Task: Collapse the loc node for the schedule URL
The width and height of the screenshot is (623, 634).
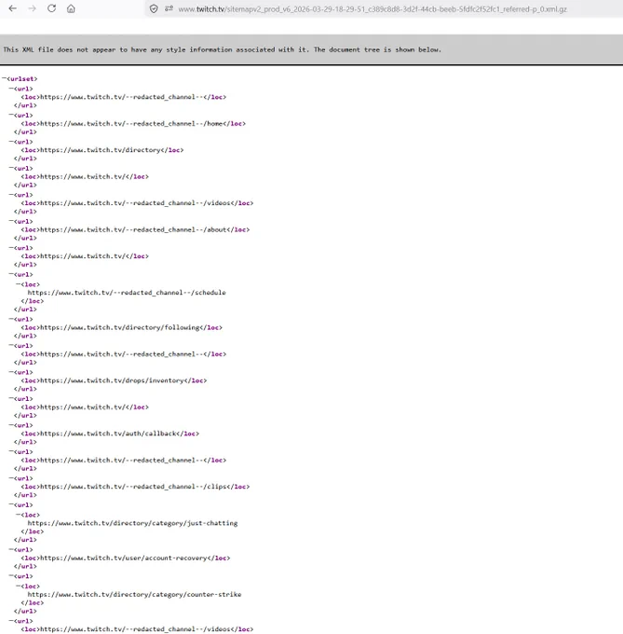Action: tap(19, 283)
